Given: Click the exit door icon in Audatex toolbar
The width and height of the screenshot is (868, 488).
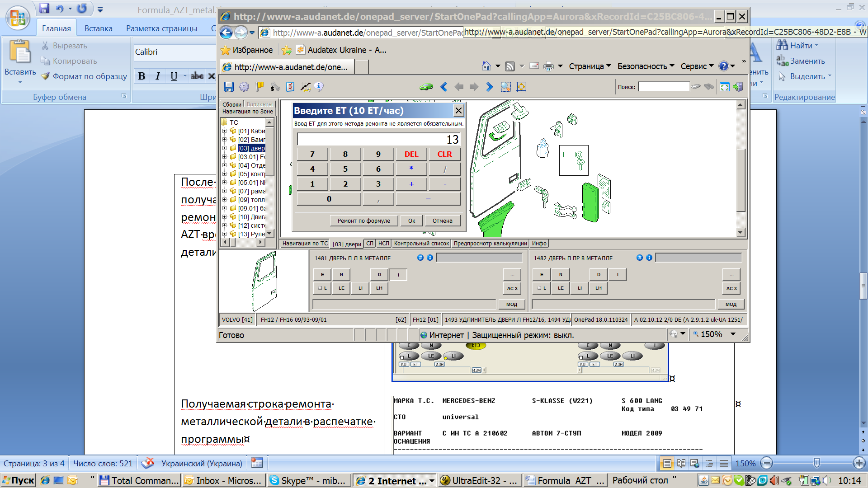Looking at the screenshot, I should coord(738,87).
